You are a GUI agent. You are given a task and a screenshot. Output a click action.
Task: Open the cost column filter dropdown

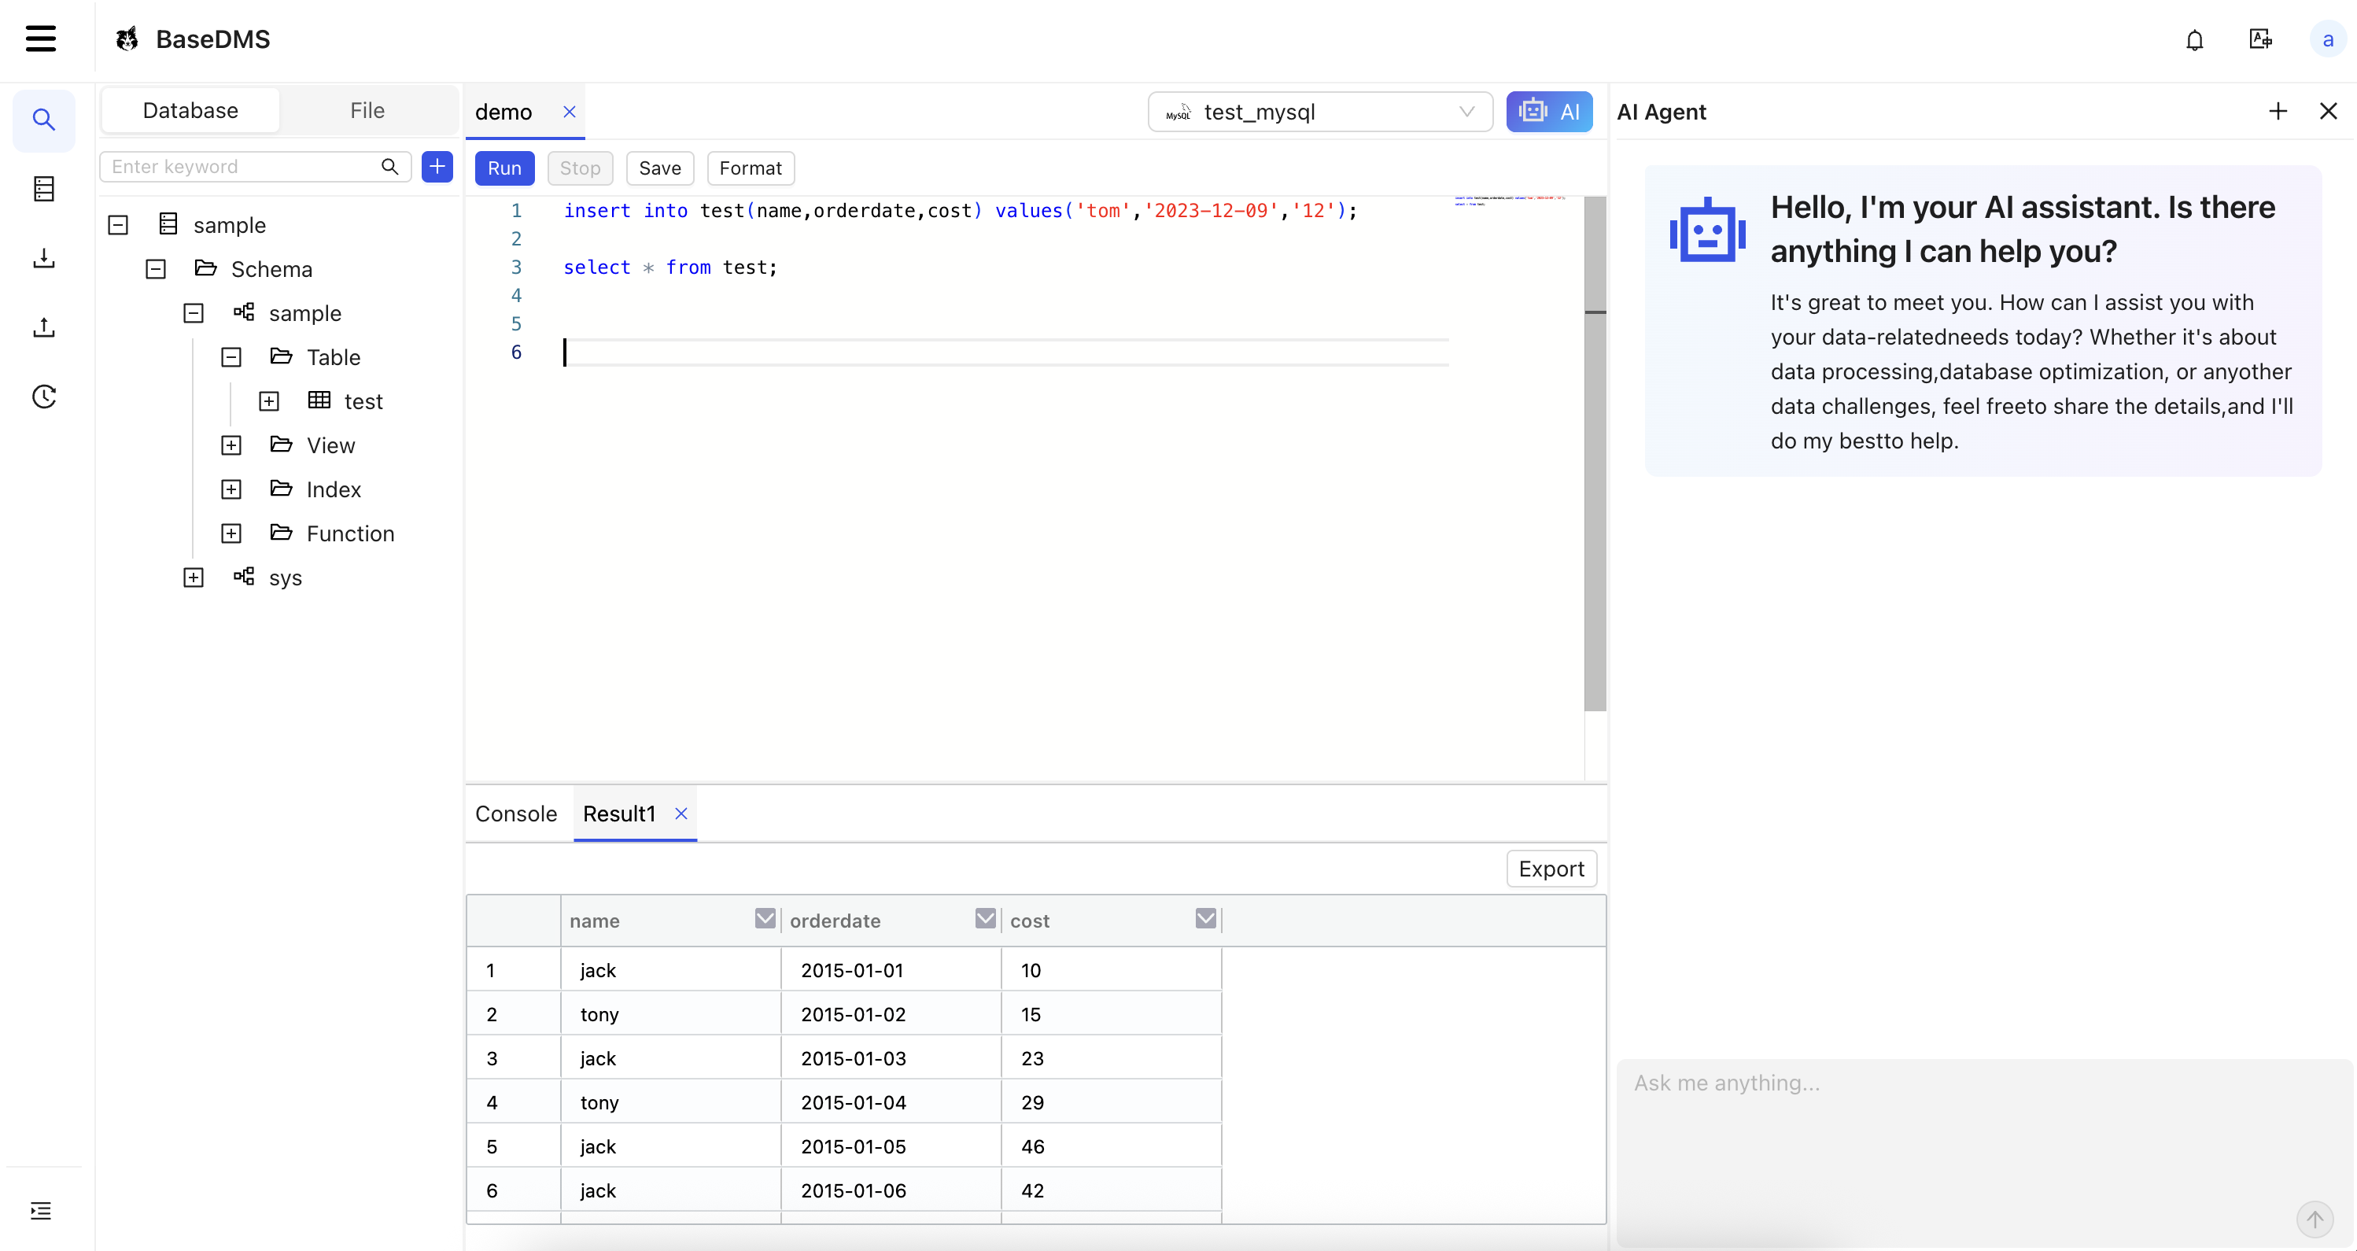1206,918
